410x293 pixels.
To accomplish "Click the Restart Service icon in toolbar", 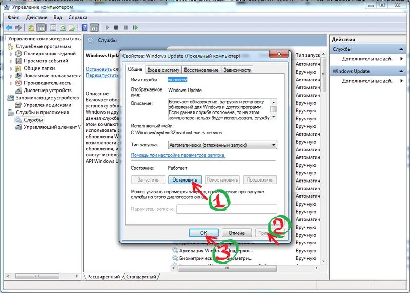I will pyautogui.click(x=135, y=28).
